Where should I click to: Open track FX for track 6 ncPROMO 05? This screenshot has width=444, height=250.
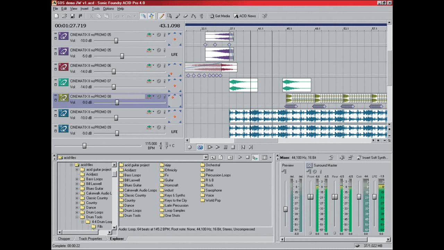(149, 35)
